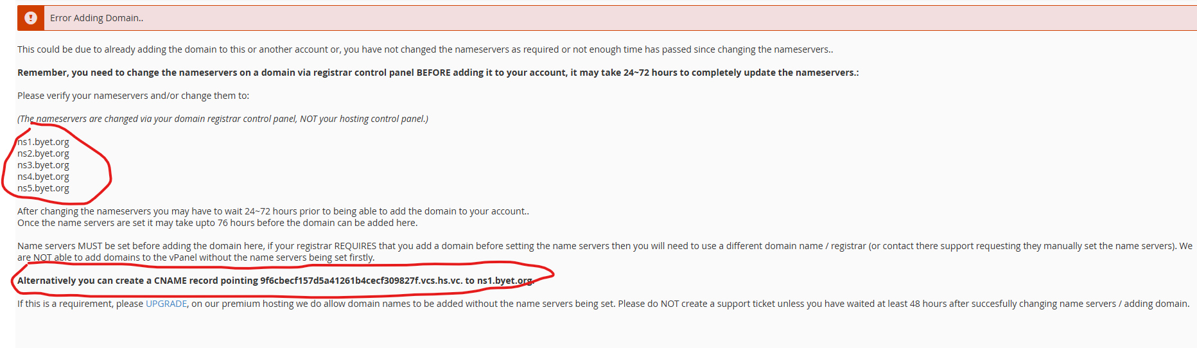Select the ns3.byet.org nameserver line
The image size is (1197, 348).
(x=43, y=165)
